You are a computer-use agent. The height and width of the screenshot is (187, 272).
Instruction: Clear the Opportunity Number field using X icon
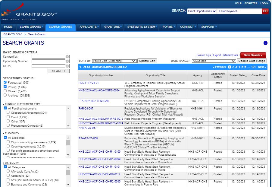pyautogui.click(x=67, y=61)
